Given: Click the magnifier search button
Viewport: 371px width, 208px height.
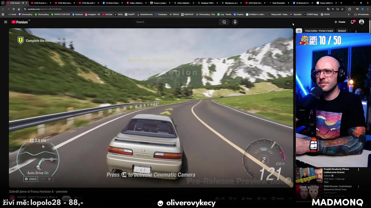Looking at the screenshot, I should 224,22.
